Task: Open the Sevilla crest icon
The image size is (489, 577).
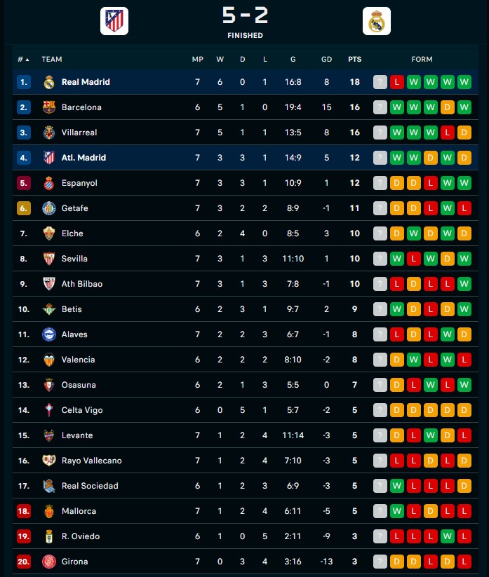Action: 49,259
